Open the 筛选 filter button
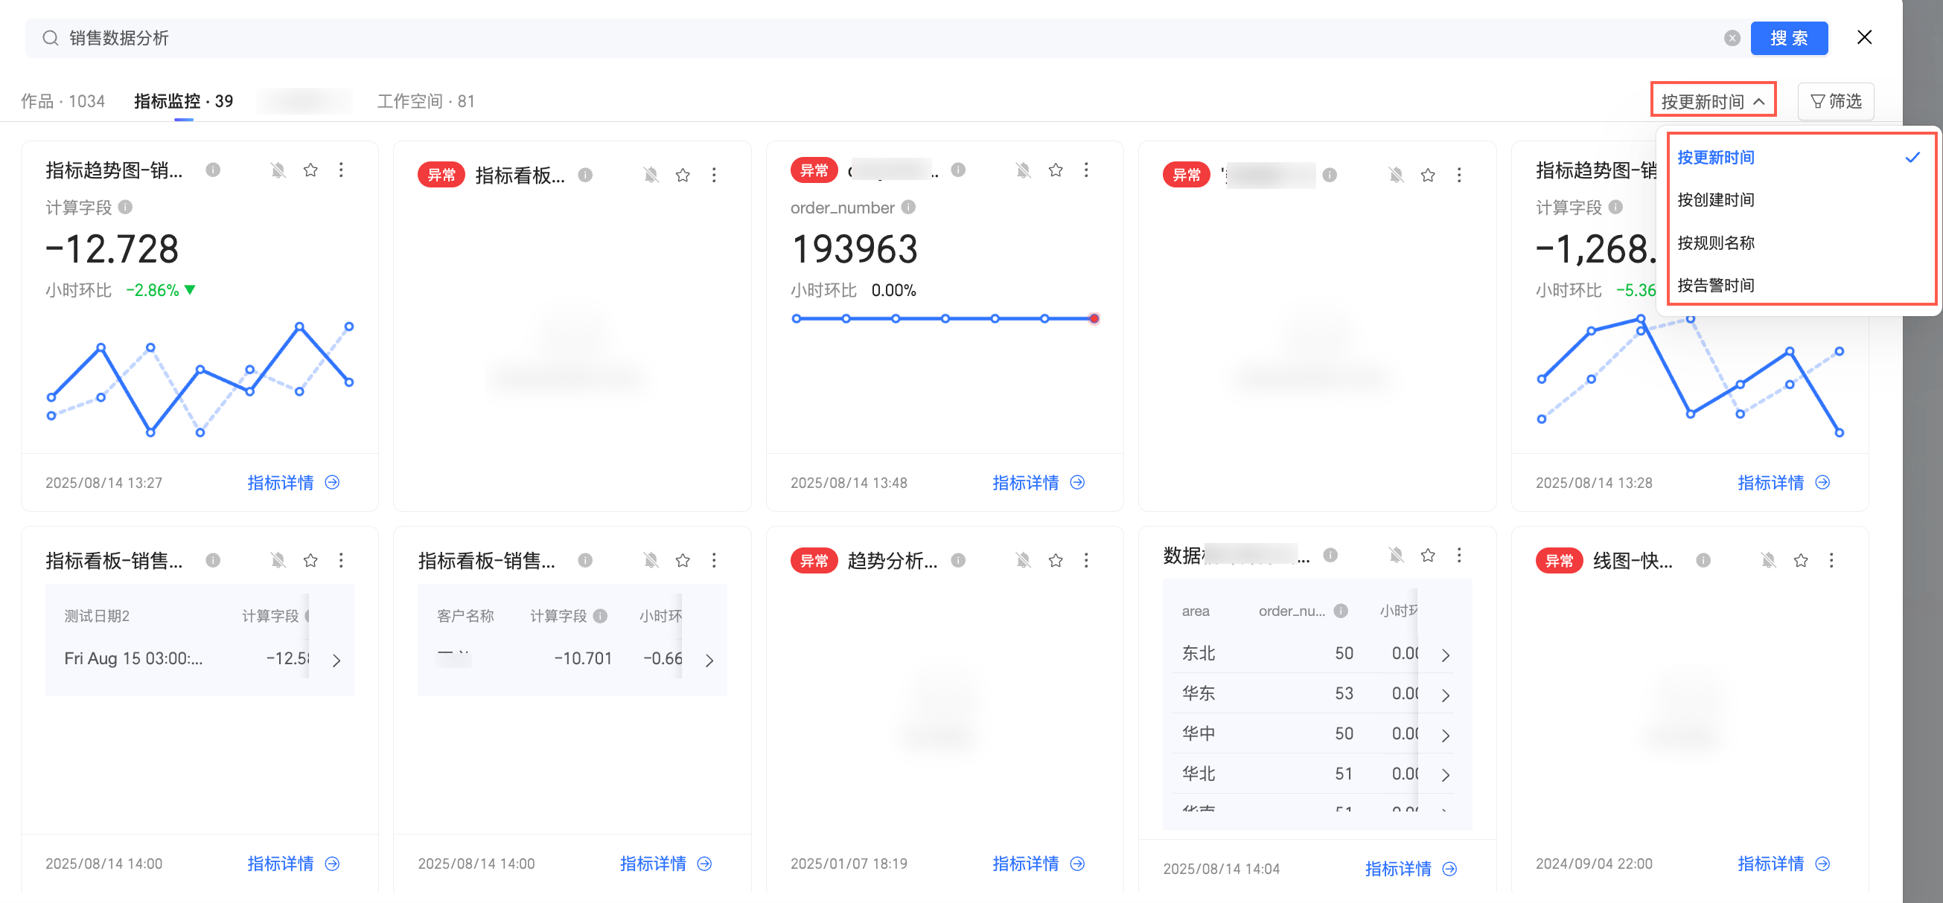The height and width of the screenshot is (903, 1943). pos(1836,101)
